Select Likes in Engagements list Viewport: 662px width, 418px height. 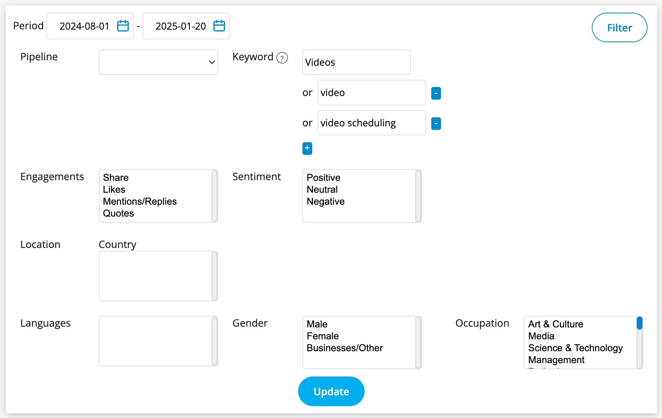[x=156, y=190]
